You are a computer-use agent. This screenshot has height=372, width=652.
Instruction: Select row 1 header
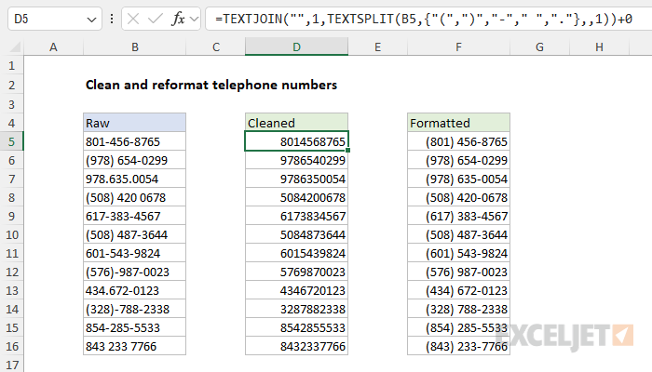tap(11, 66)
